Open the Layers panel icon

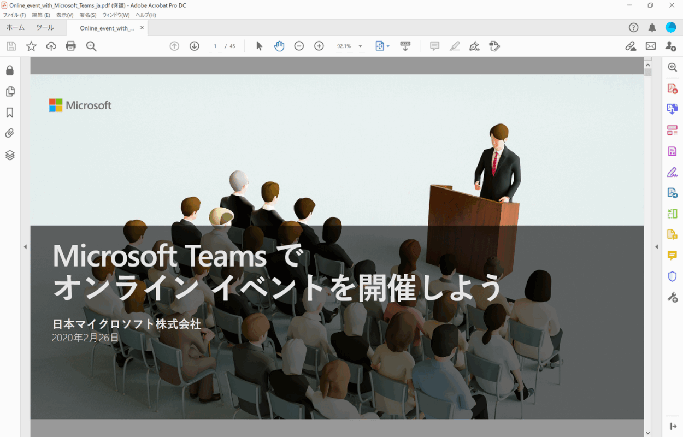coord(10,155)
